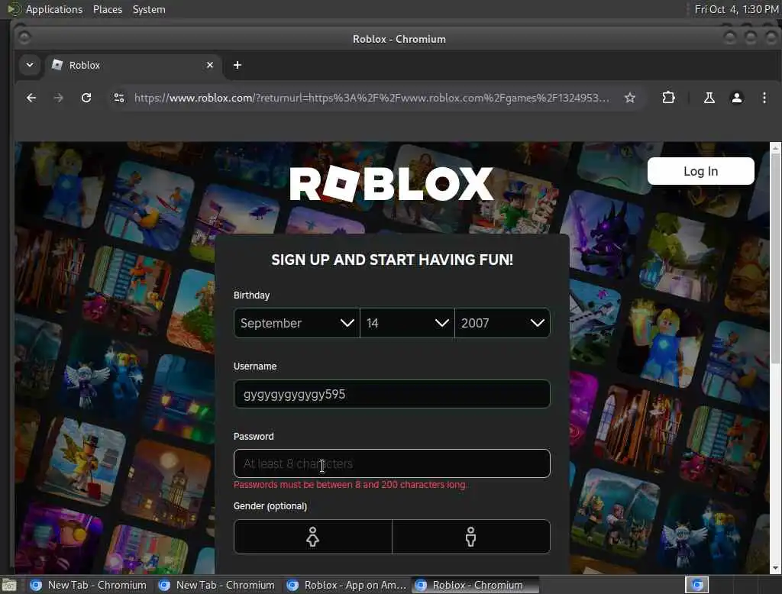Click the page vertical scrollbar
The image size is (782, 594).
pos(775,260)
